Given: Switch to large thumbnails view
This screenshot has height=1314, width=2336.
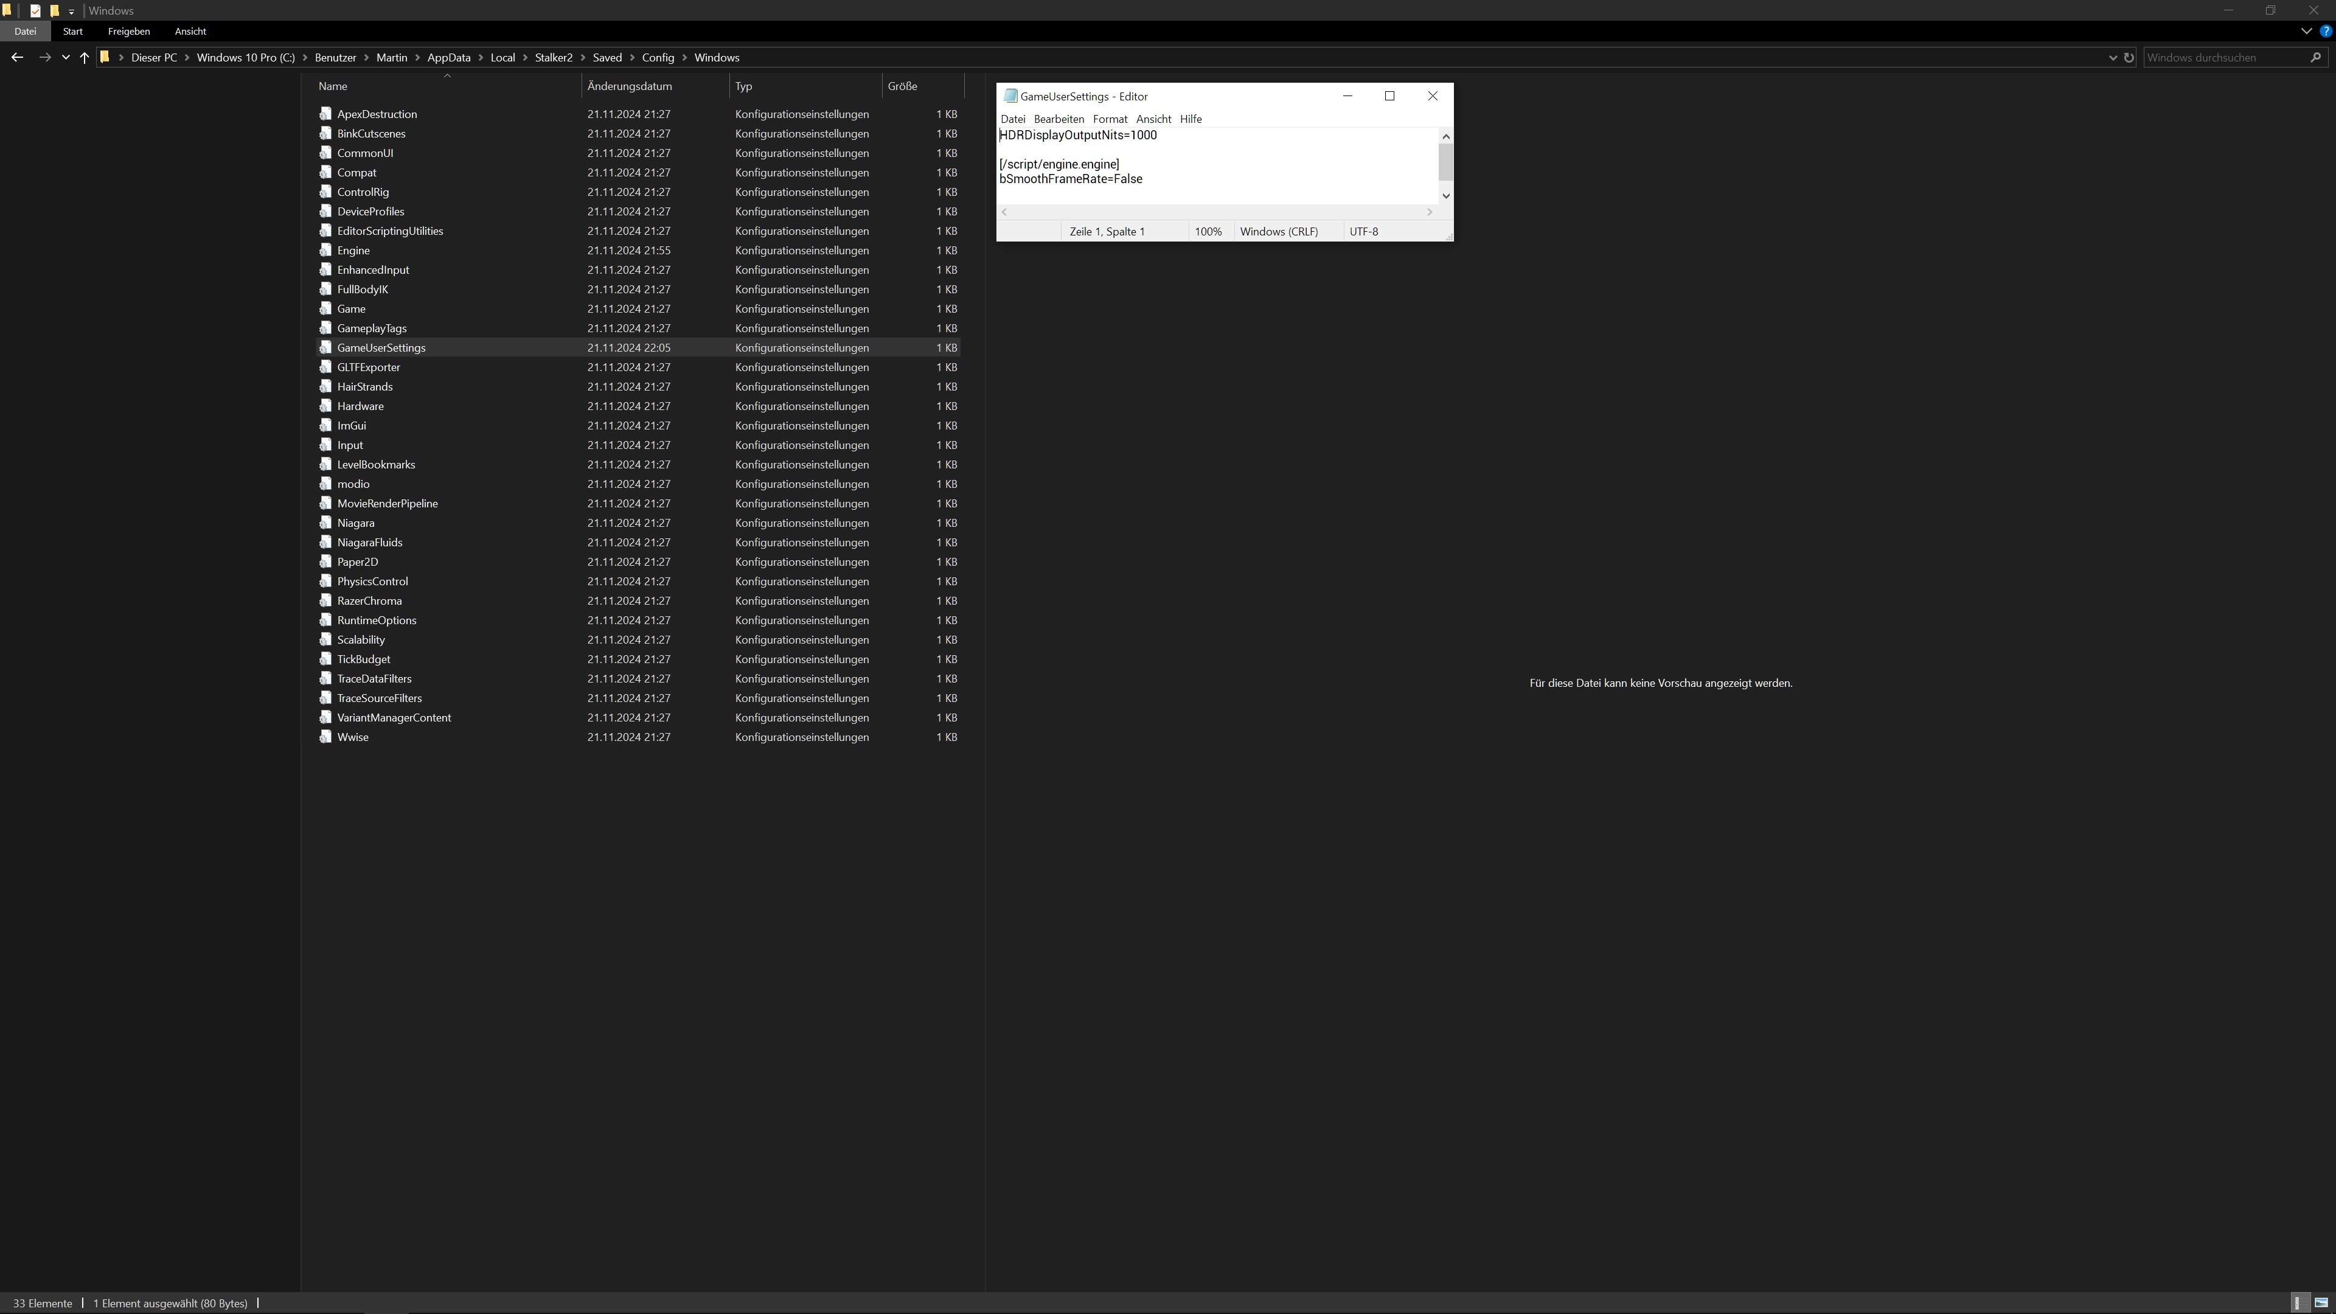Looking at the screenshot, I should (x=2321, y=1303).
